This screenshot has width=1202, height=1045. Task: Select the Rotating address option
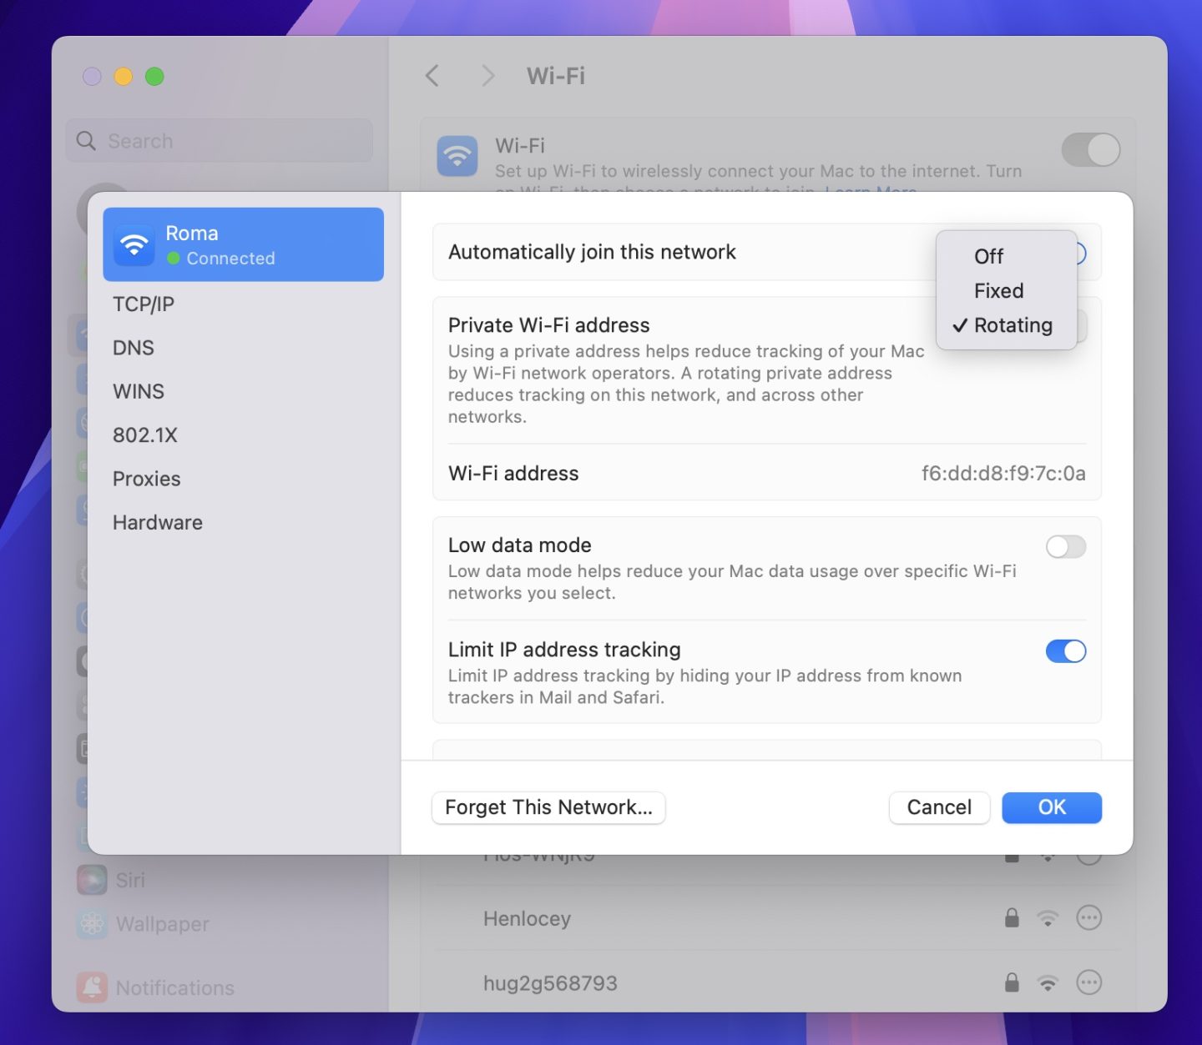pos(1013,325)
